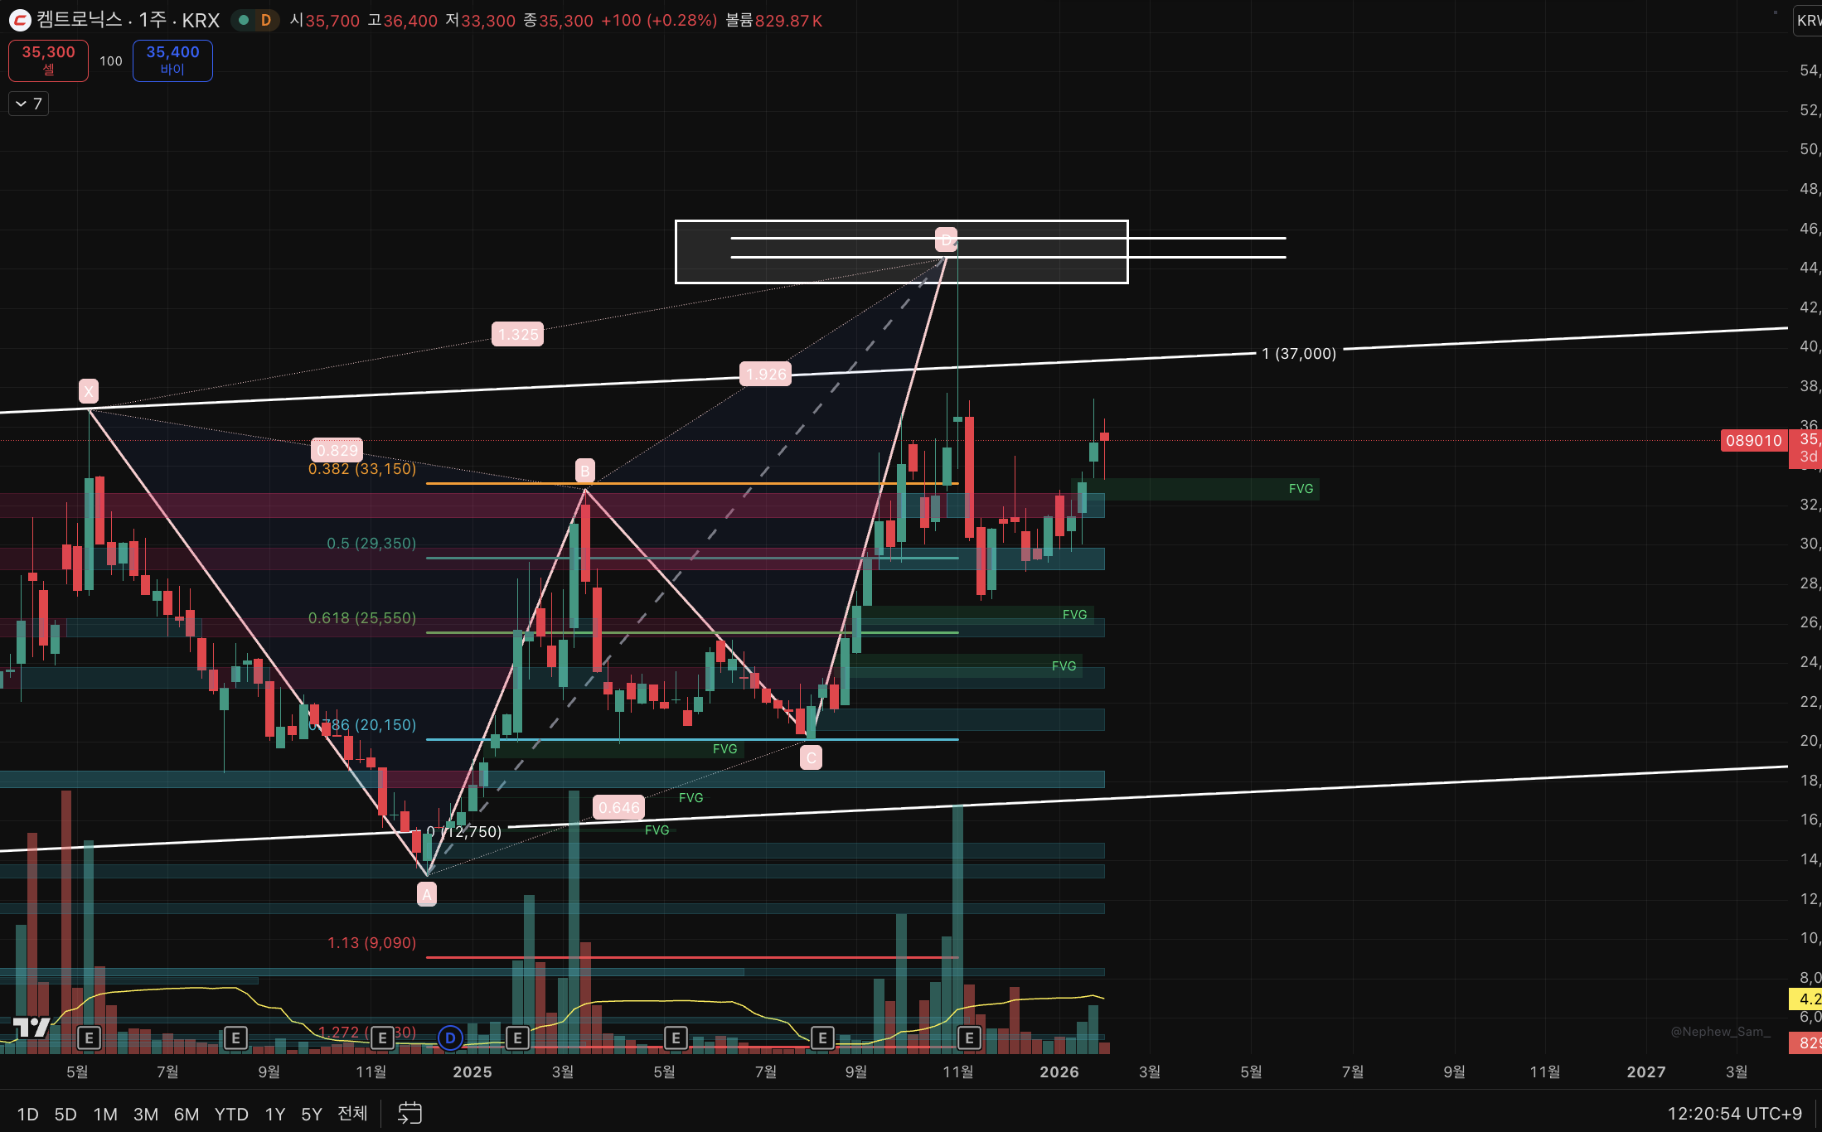Click the 089010 price label on the price axis
The image size is (1822, 1132).
pos(1753,441)
